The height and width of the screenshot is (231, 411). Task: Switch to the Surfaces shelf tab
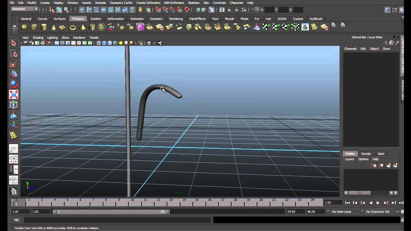59,19
